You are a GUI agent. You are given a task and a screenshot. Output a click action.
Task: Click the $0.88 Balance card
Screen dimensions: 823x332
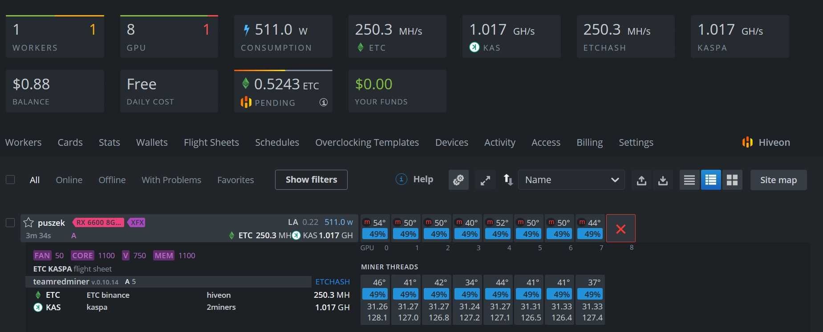(55, 91)
